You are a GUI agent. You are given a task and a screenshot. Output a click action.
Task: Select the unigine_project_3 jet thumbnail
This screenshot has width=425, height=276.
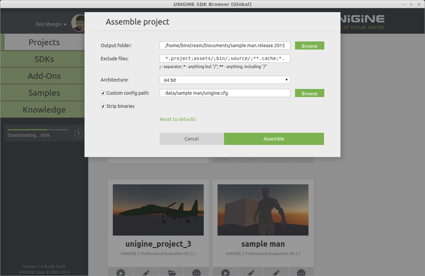pyautogui.click(x=158, y=210)
